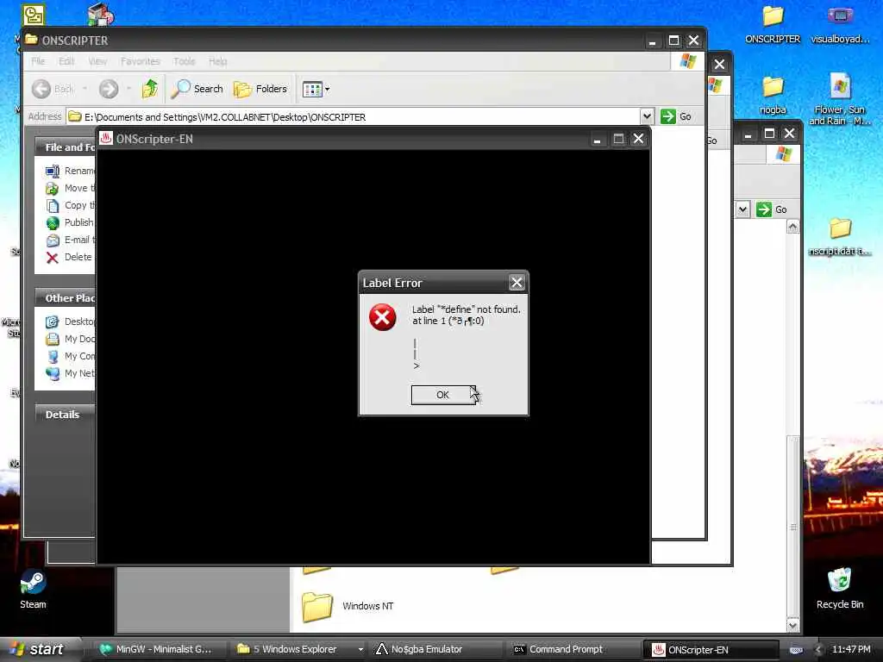Open My Documents under Other Places

tap(79, 339)
